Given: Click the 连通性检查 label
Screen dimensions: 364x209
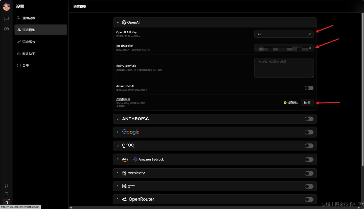Looking at the screenshot, I should [x=123, y=99].
